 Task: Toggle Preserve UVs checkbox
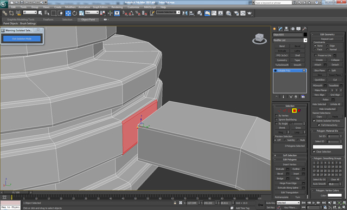(316, 55)
